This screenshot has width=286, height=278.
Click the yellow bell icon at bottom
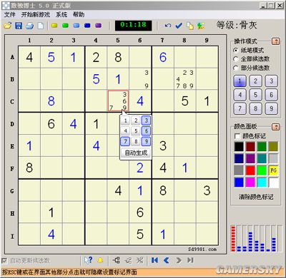coord(100,260)
